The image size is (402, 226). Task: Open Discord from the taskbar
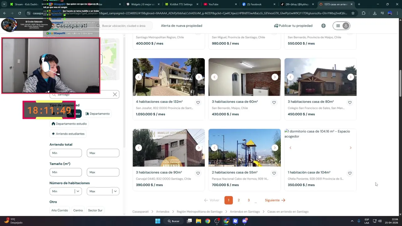245,221
